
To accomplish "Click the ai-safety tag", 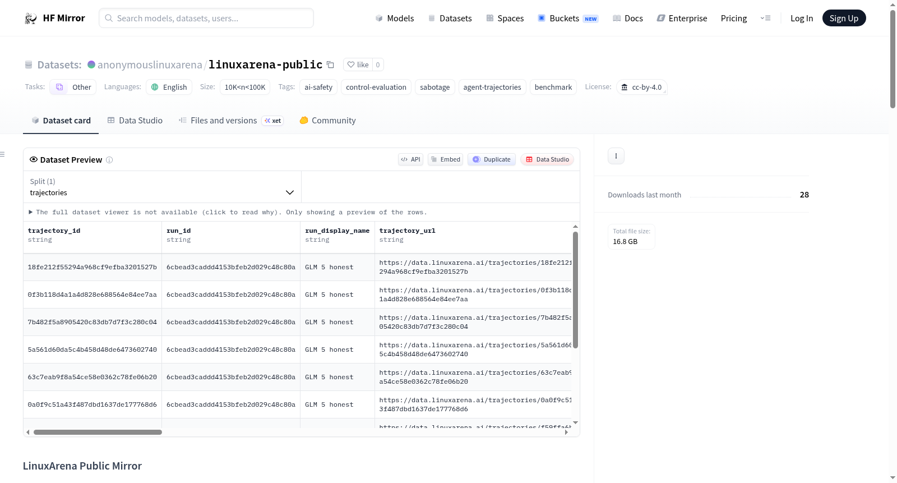I will pos(318,87).
